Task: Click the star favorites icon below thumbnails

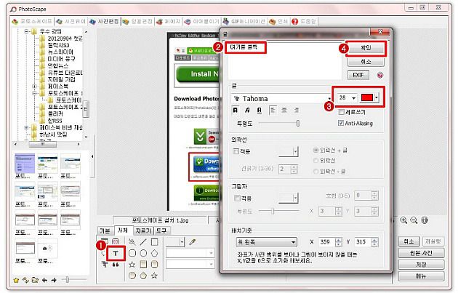Action: pos(16,280)
